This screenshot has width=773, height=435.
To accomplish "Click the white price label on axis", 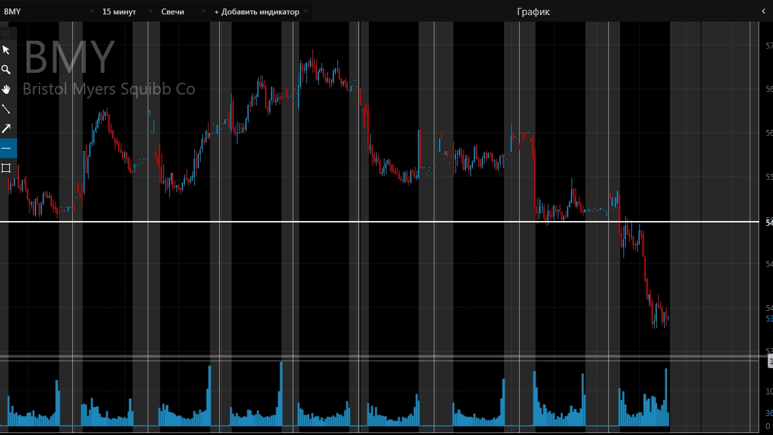I will 768,222.
